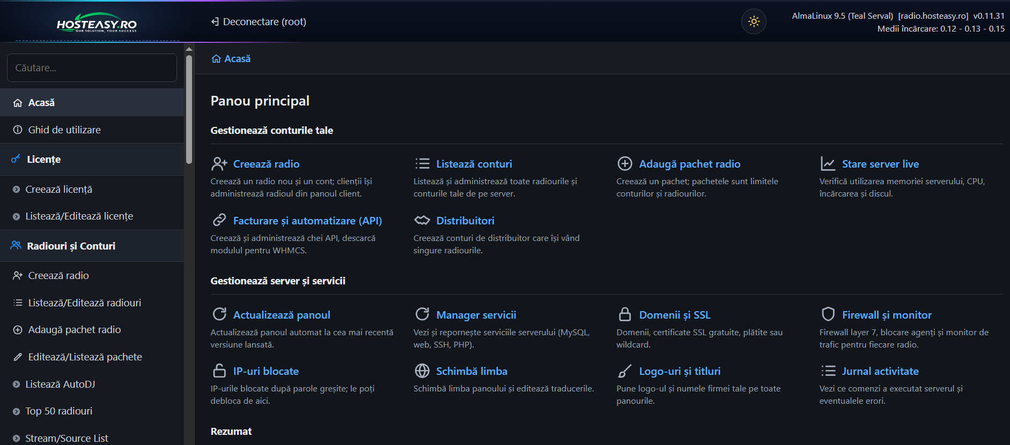Collapse the Licențe sidebar section

92,160
